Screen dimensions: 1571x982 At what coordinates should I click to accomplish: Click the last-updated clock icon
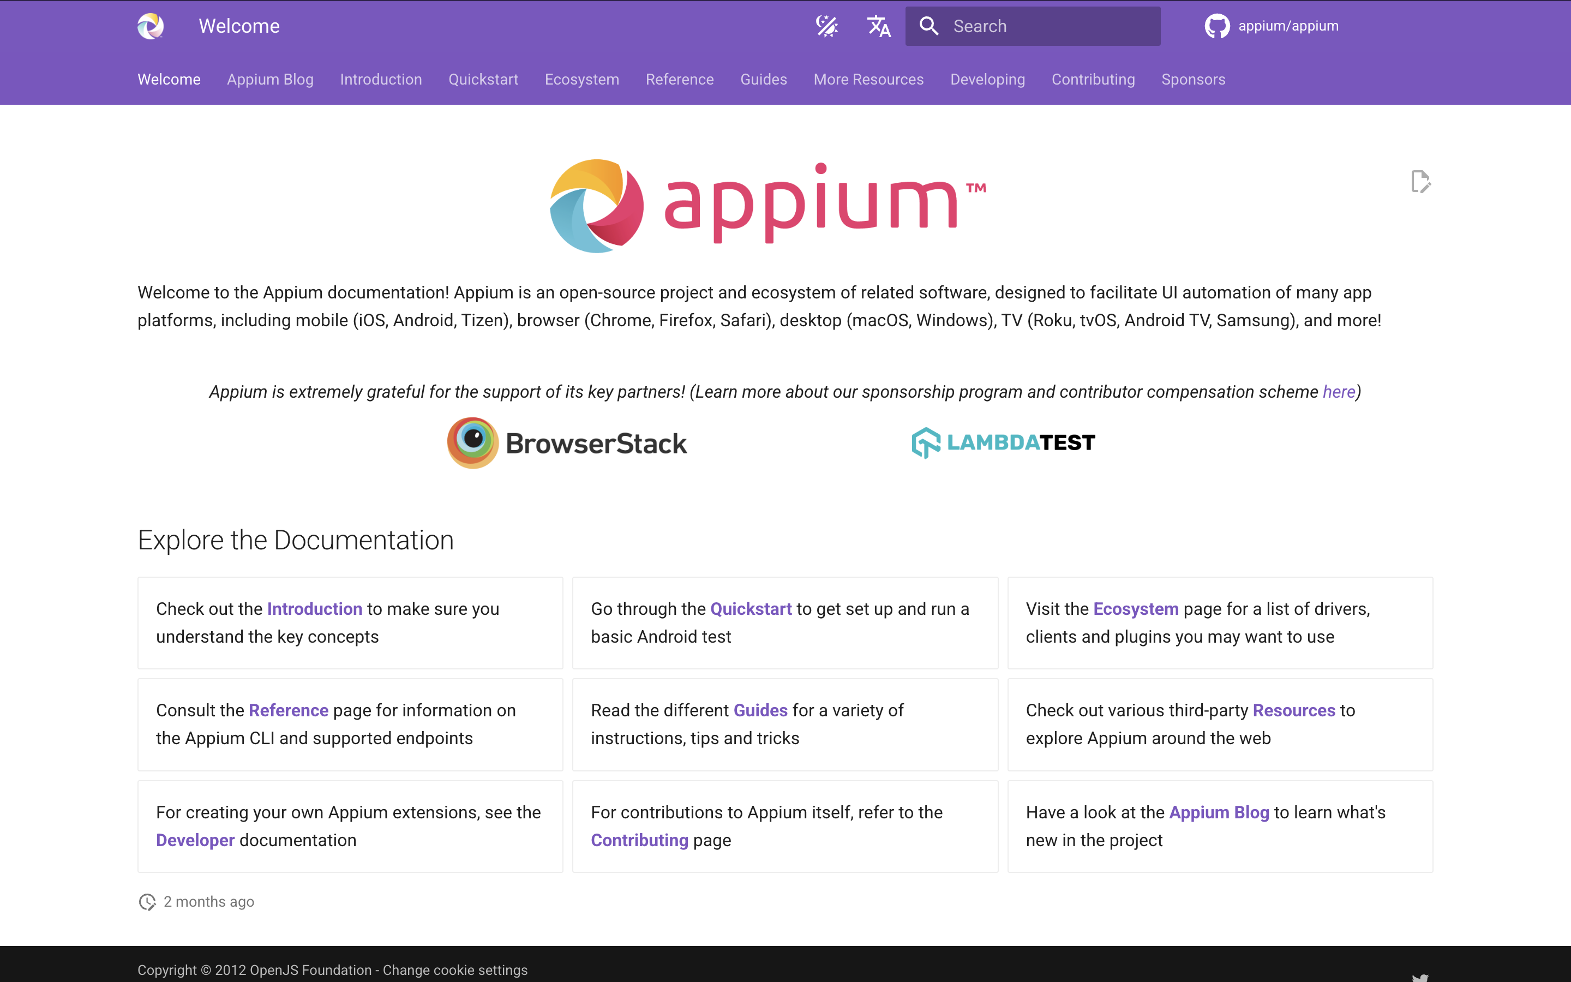(147, 901)
